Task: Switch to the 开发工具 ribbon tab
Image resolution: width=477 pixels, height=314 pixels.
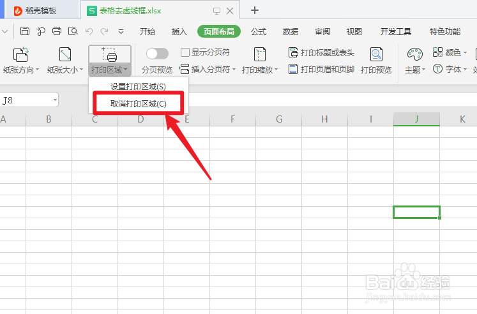Action: coord(395,32)
